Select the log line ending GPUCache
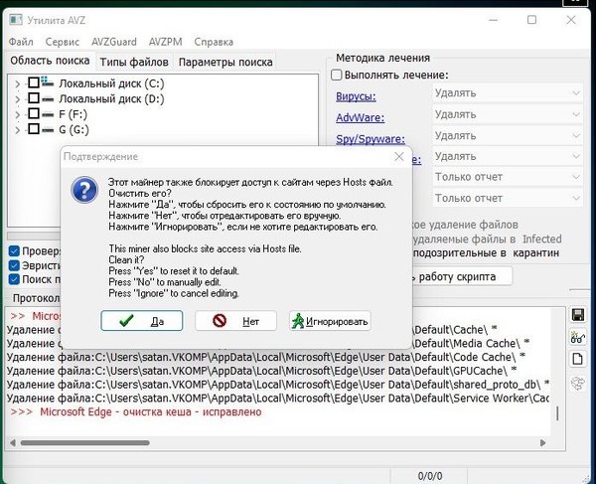596x484 pixels. click(261, 371)
